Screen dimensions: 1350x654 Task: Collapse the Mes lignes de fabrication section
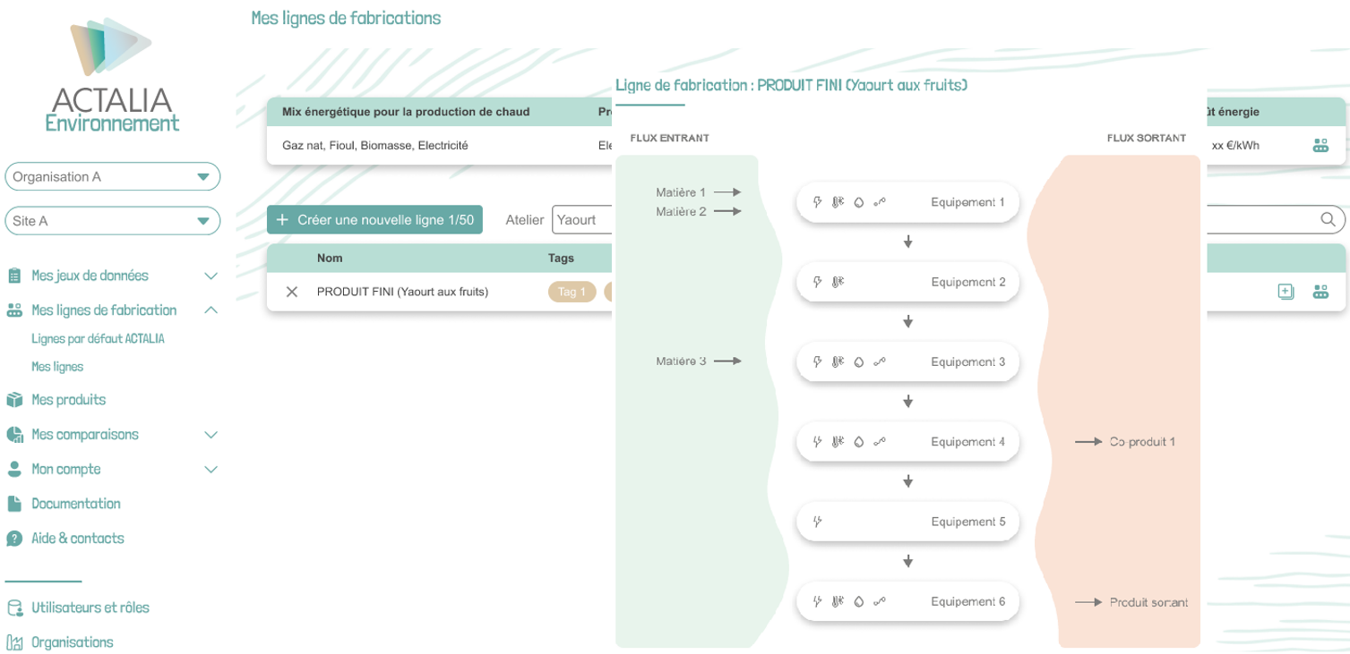coord(211,310)
